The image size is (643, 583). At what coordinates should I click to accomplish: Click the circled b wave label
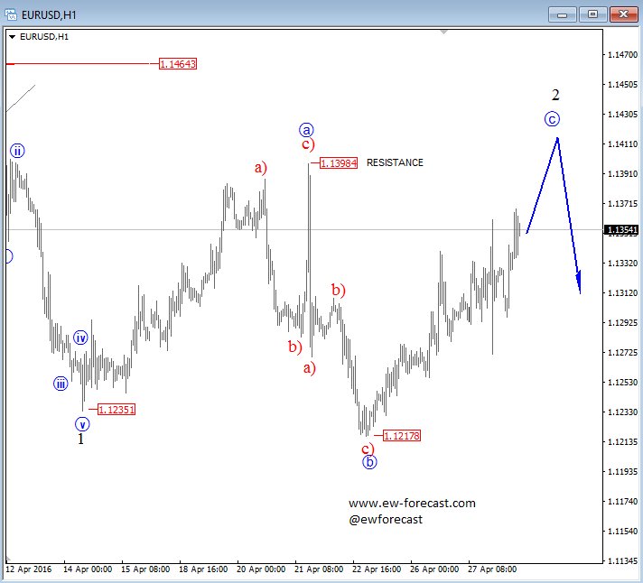tap(369, 462)
